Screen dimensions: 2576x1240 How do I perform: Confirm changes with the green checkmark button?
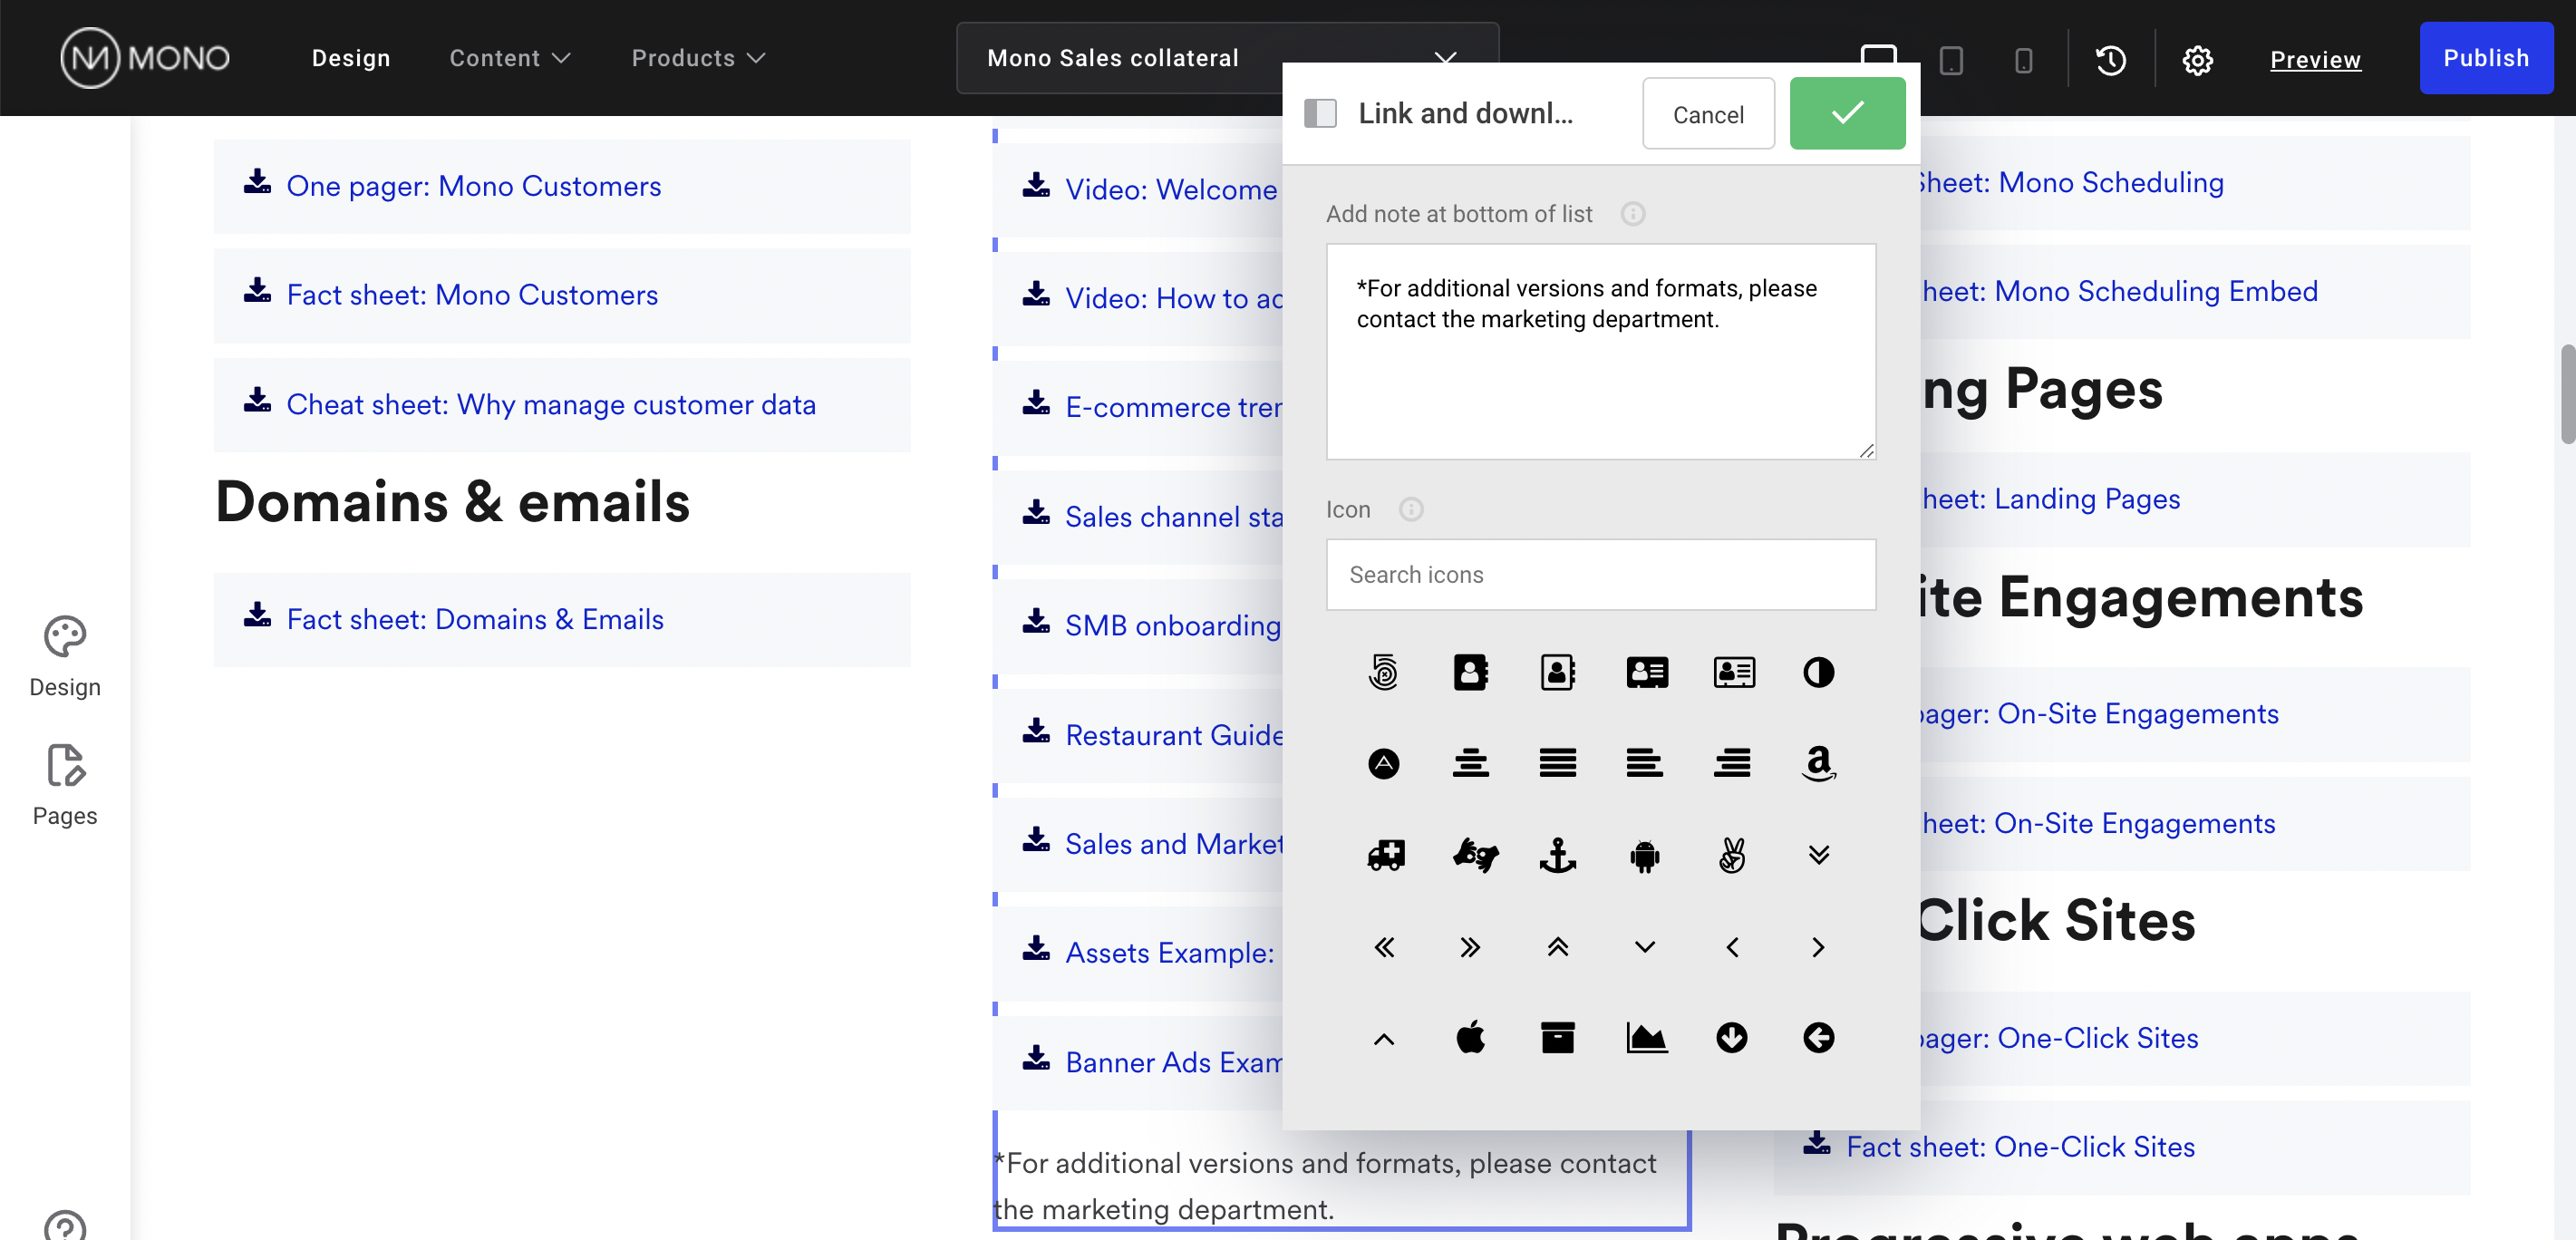coord(1846,114)
